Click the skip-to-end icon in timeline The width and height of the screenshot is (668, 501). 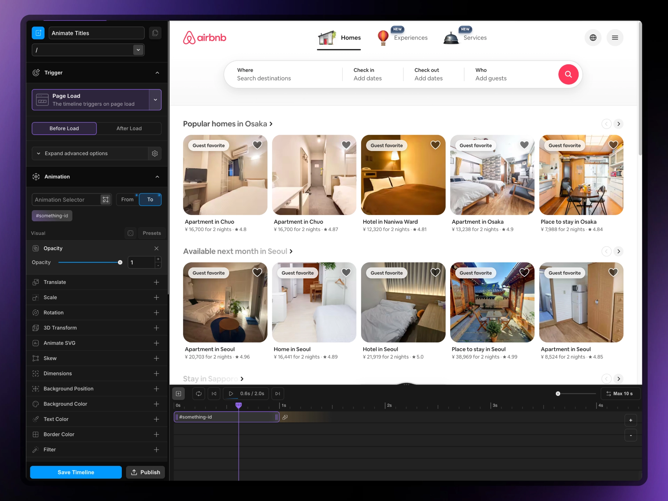pos(278,393)
